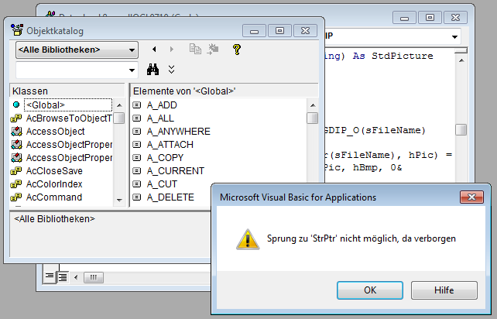497x319 pixels.
Task: Select AcColorIndex in the class list
Action: coord(54,184)
